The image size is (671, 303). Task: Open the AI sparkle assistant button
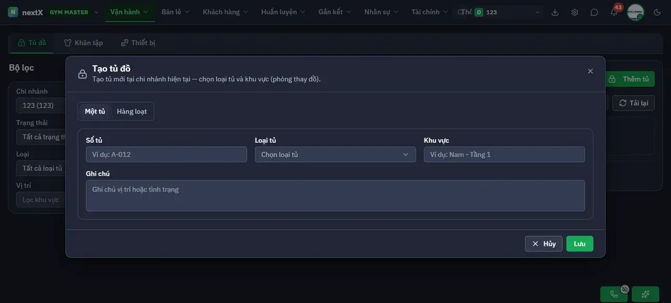click(645, 294)
